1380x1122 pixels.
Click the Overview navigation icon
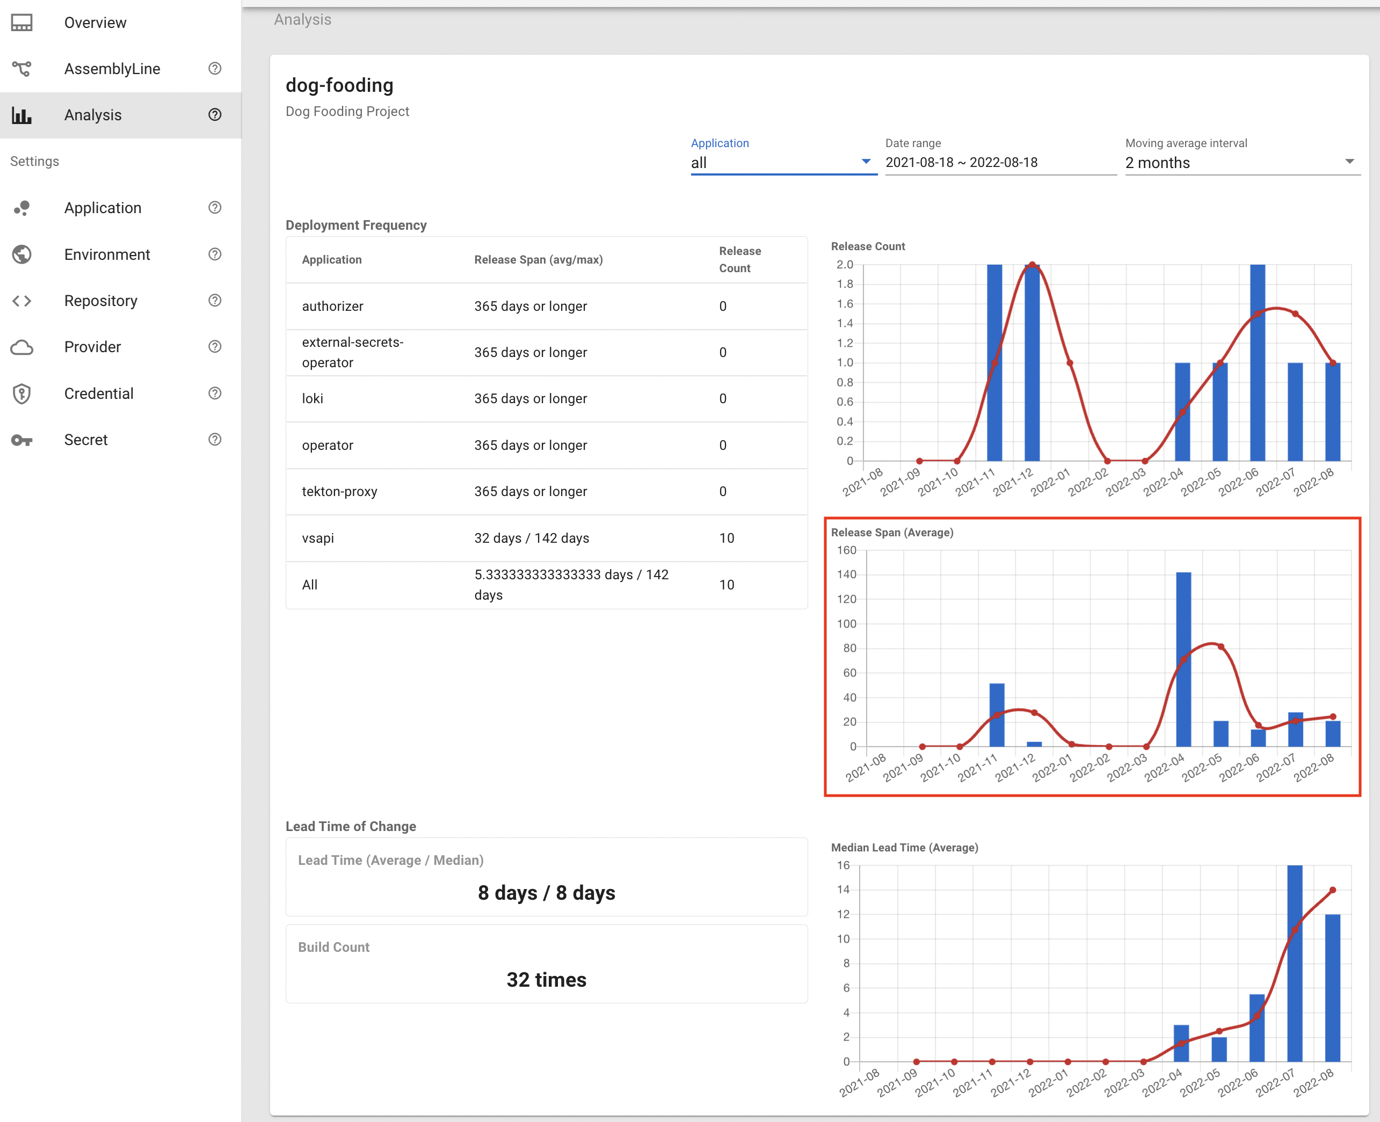click(24, 22)
